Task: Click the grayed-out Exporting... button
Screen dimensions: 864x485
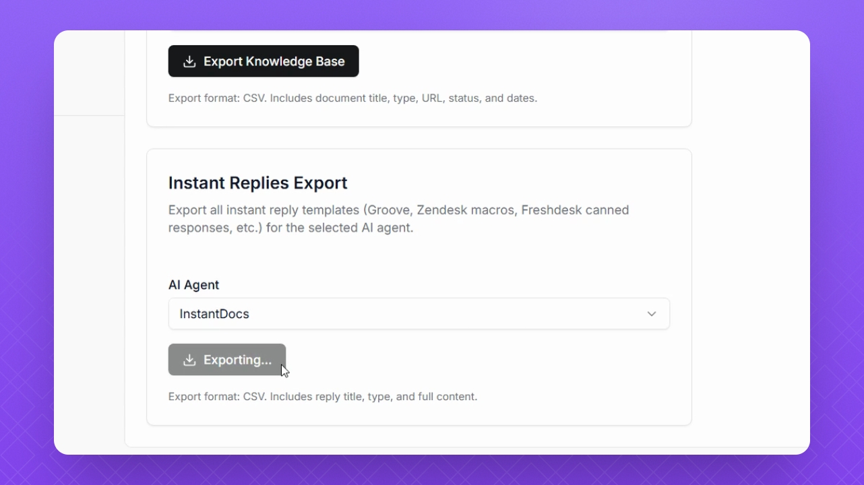Action: (x=227, y=360)
